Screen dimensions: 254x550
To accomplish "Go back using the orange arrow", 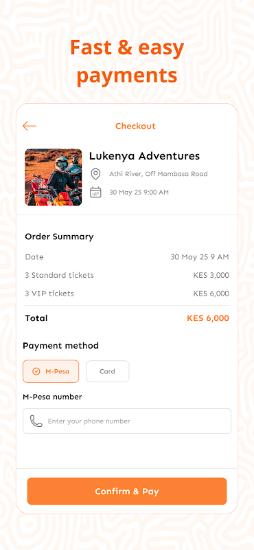I will [x=30, y=126].
